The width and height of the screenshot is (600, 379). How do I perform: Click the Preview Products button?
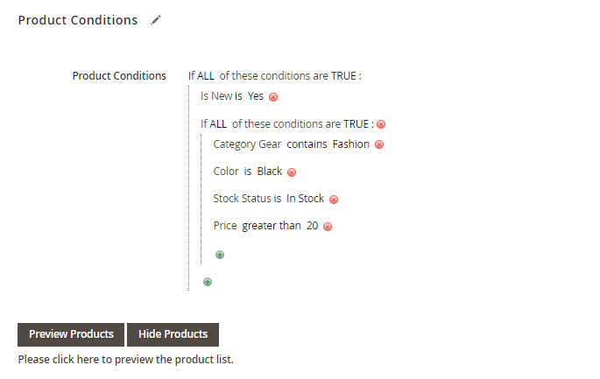click(x=71, y=334)
